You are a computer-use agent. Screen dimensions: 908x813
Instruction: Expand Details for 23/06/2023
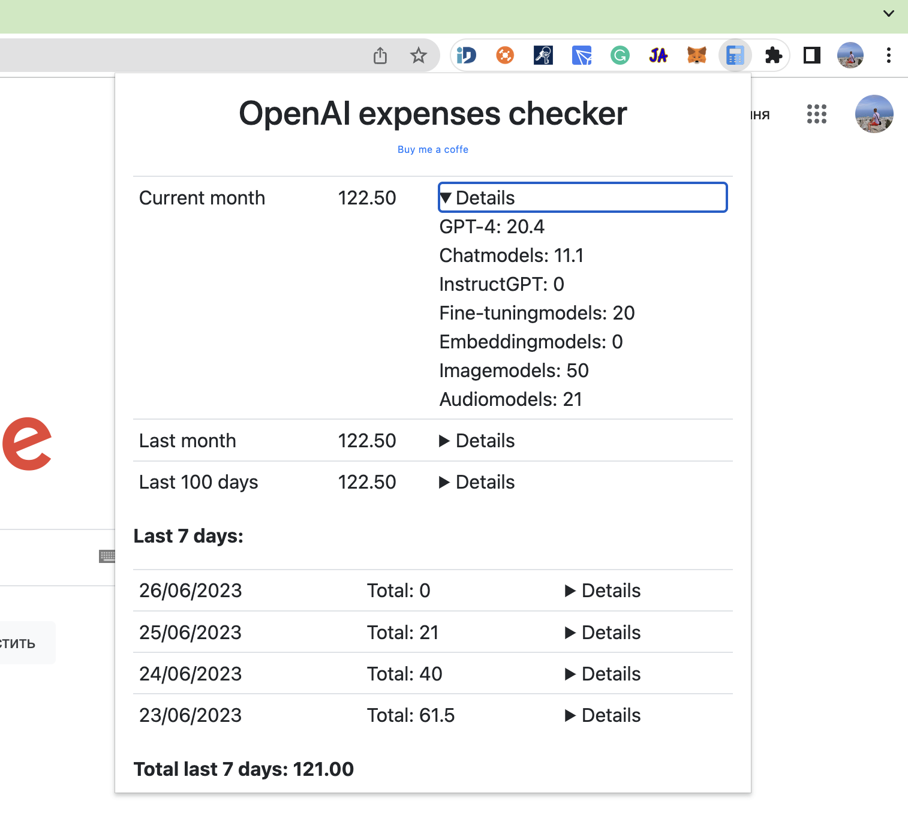pos(603,715)
